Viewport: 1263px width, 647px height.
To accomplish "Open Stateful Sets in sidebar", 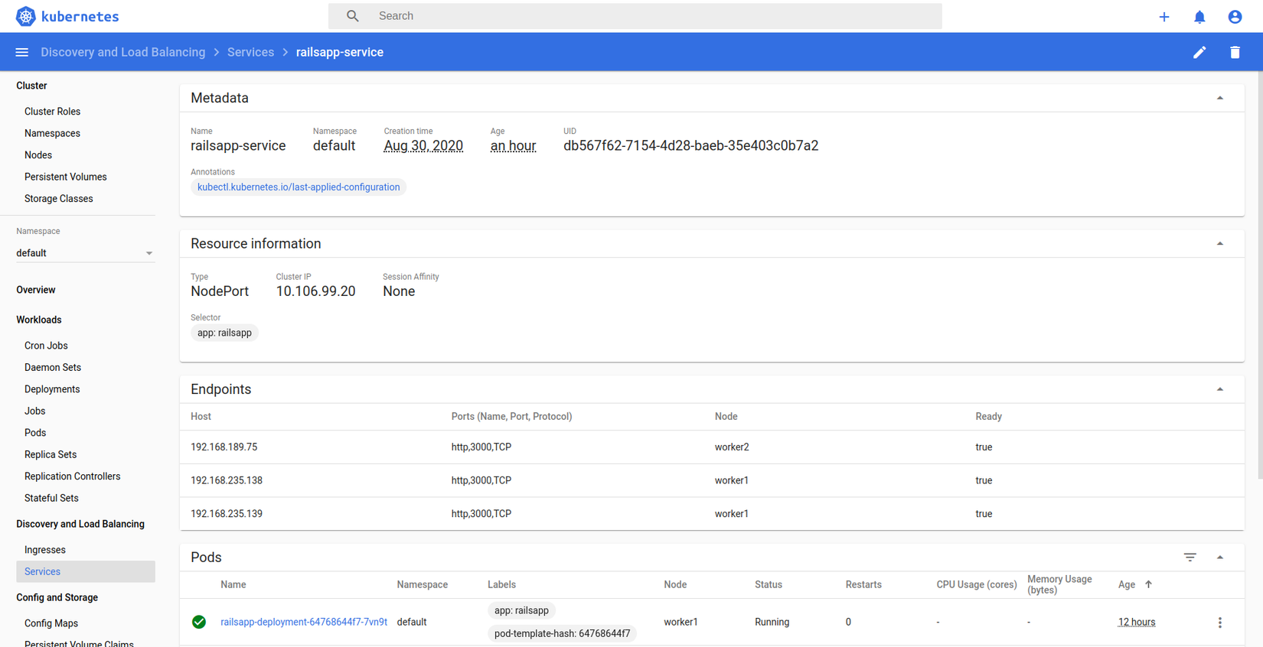I will pyautogui.click(x=51, y=499).
